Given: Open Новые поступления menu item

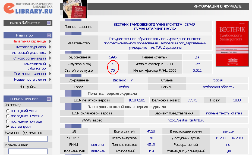Looking at the screenshot, I should click(x=30, y=80).
